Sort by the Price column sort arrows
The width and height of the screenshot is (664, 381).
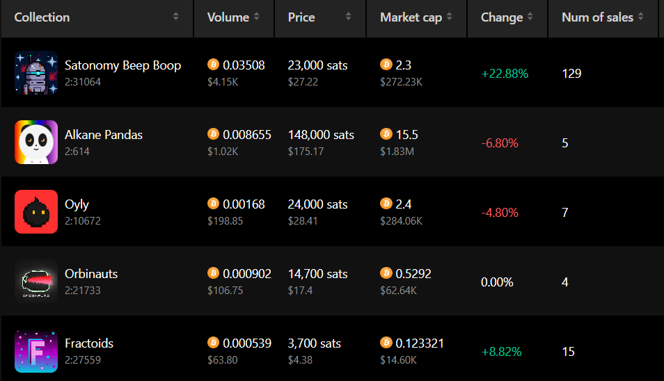349,17
